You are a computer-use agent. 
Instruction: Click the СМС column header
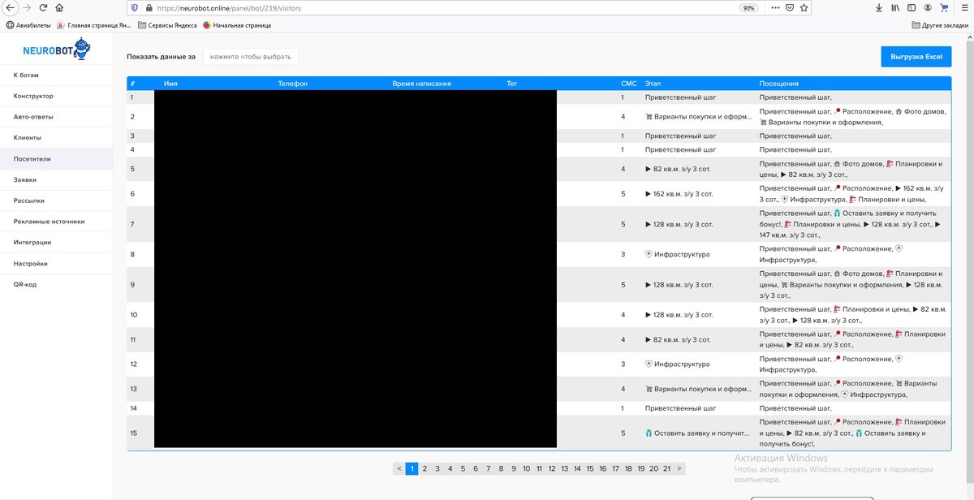click(628, 84)
